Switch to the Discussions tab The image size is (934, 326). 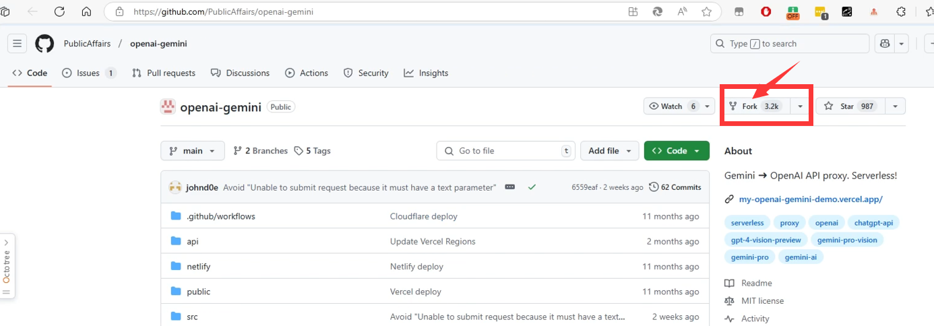(240, 73)
